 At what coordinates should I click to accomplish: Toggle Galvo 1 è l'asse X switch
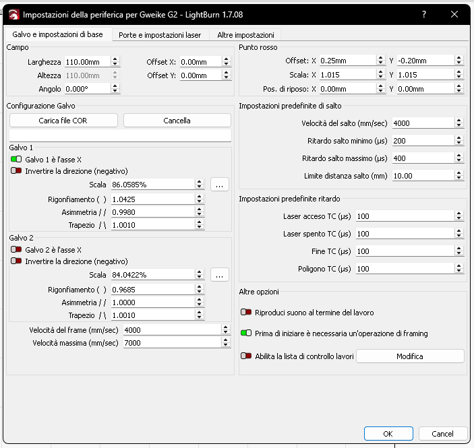coord(17,160)
